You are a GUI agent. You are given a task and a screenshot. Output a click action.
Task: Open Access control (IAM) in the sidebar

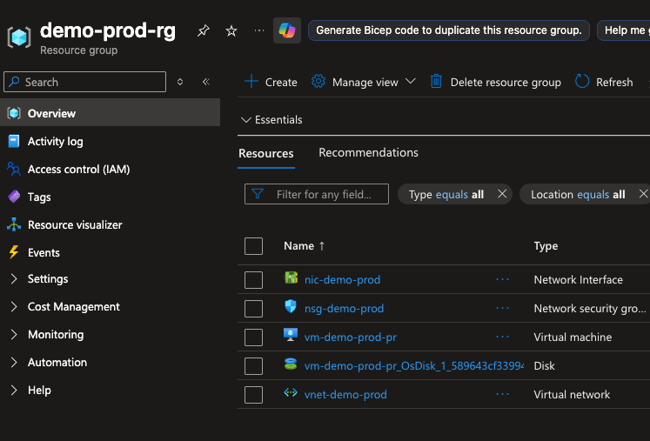tap(78, 170)
